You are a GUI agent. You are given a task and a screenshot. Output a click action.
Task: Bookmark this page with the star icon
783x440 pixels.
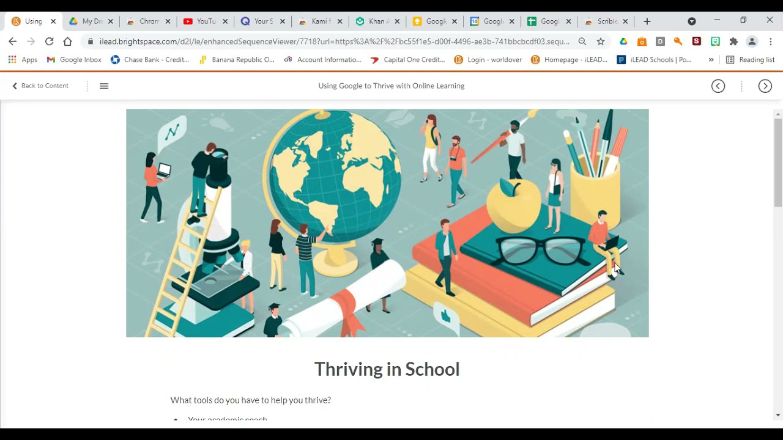601,42
